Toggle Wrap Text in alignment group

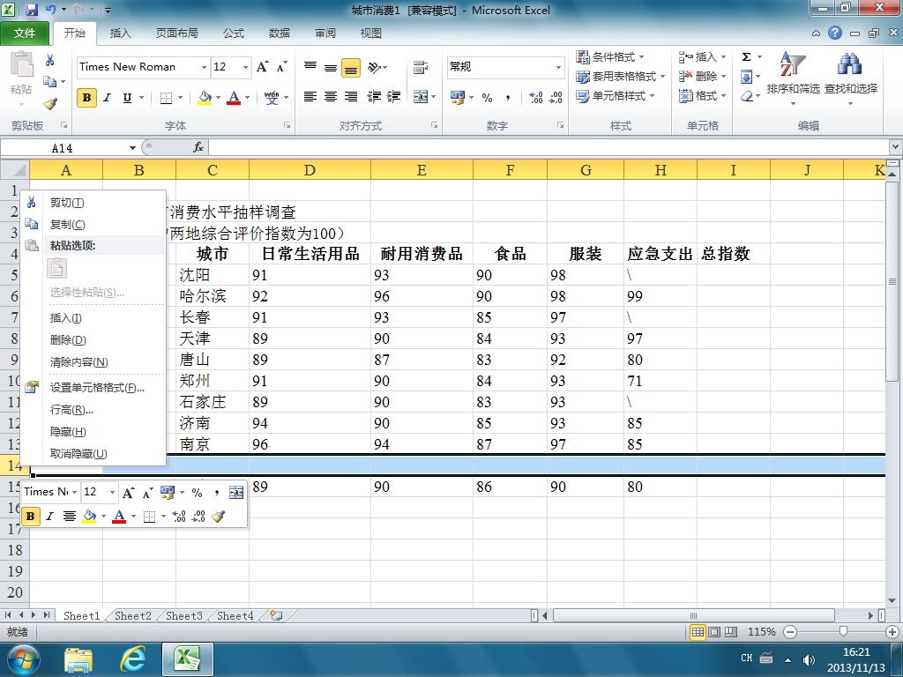[x=421, y=67]
